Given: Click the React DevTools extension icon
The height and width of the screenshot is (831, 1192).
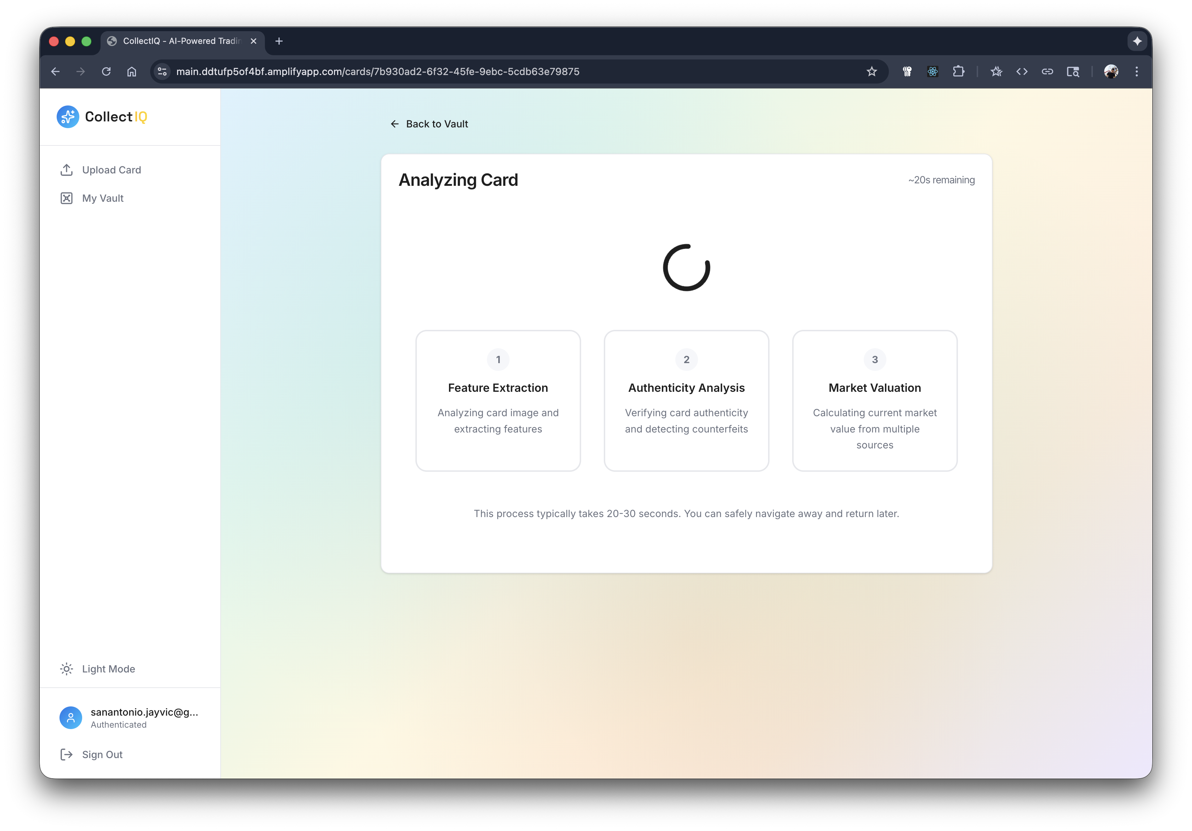Looking at the screenshot, I should (932, 71).
